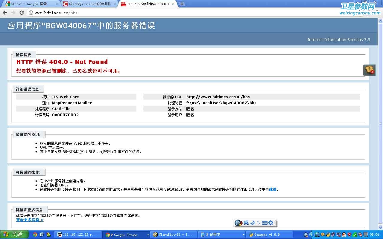Click the floating book widget on right edge
383x239 pixels.
(x=369, y=70)
